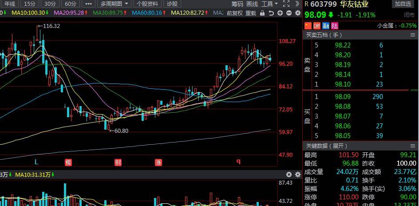Click the three-dots more periods button

[x=88, y=4]
